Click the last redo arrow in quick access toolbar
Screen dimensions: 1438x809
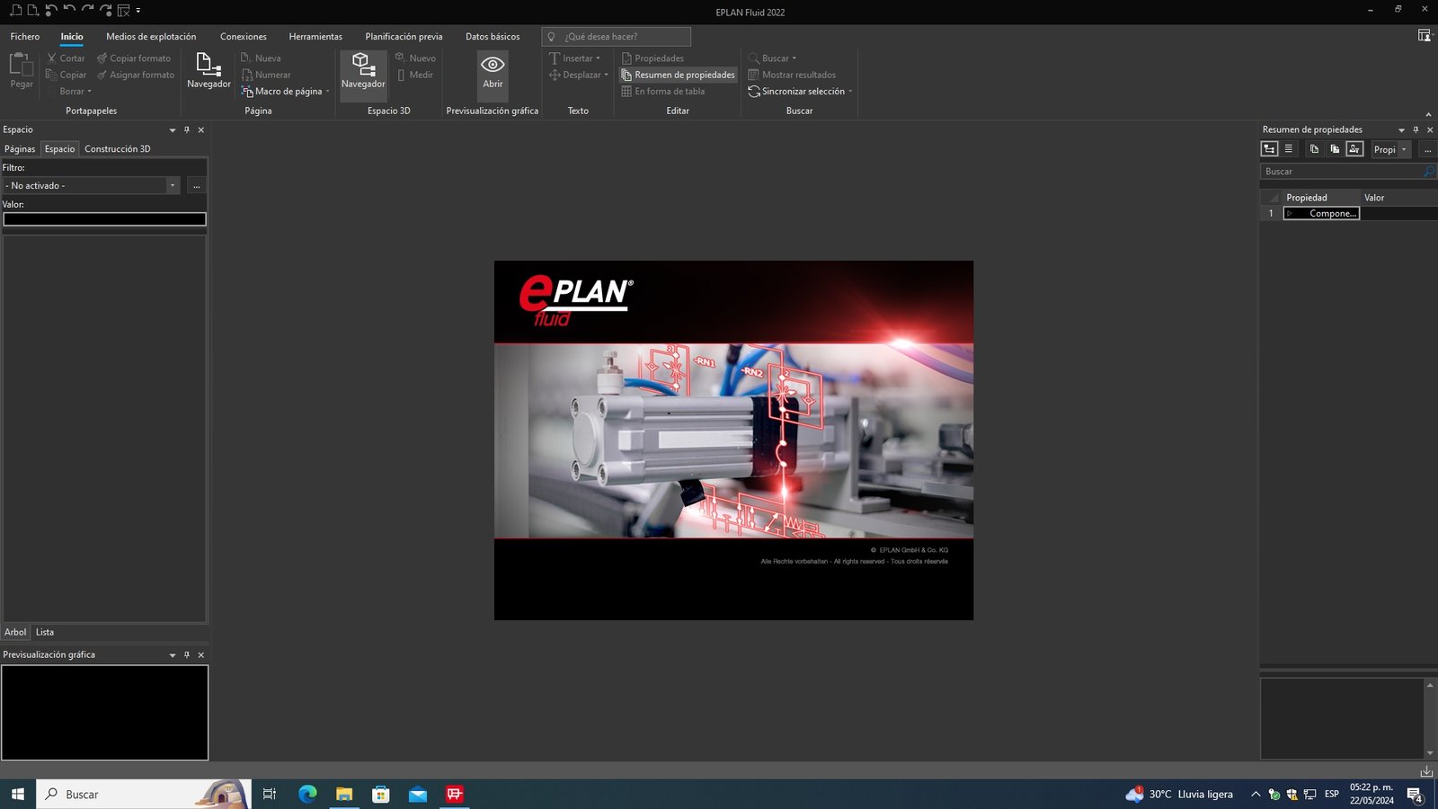pyautogui.click(x=105, y=11)
